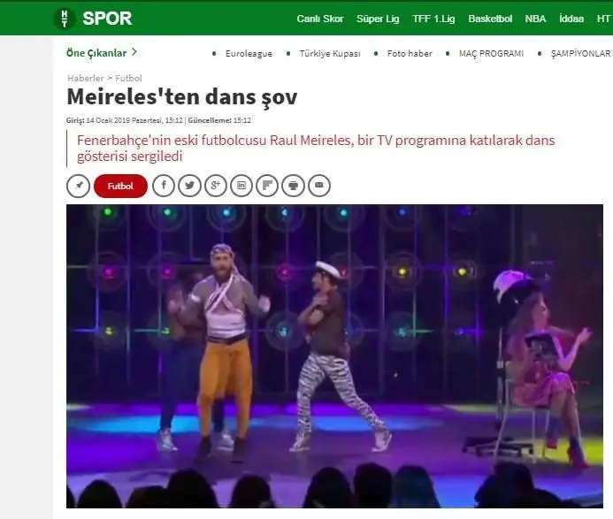
Task: Open Canlı Skor menu item
Action: coord(320,19)
